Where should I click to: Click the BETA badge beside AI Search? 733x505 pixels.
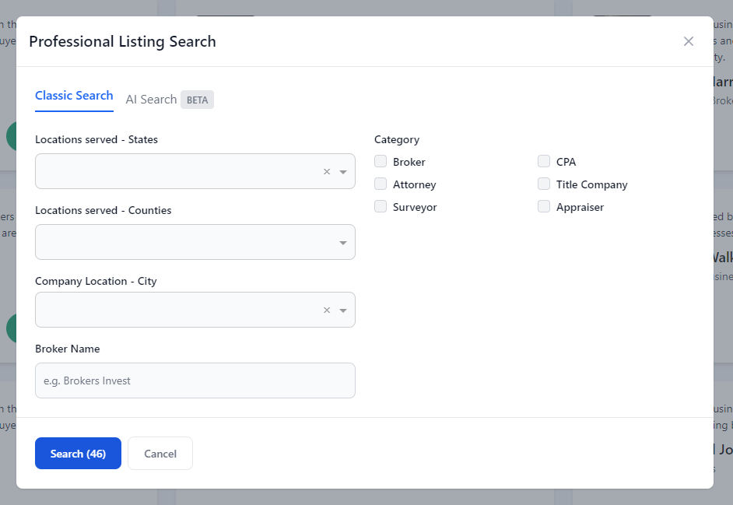pyautogui.click(x=197, y=100)
